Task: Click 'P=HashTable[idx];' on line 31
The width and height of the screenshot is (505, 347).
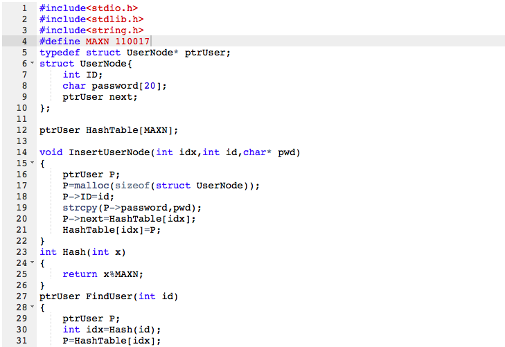Action: click(112, 341)
